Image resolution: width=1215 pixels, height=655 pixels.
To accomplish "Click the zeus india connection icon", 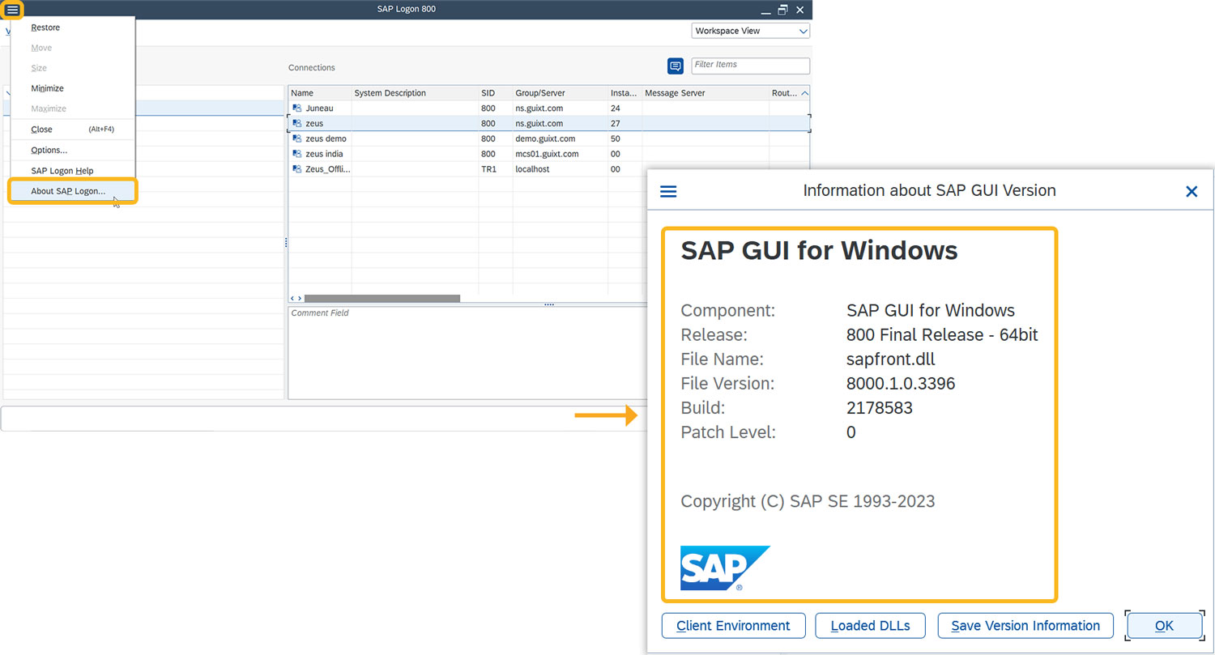I will tap(297, 154).
